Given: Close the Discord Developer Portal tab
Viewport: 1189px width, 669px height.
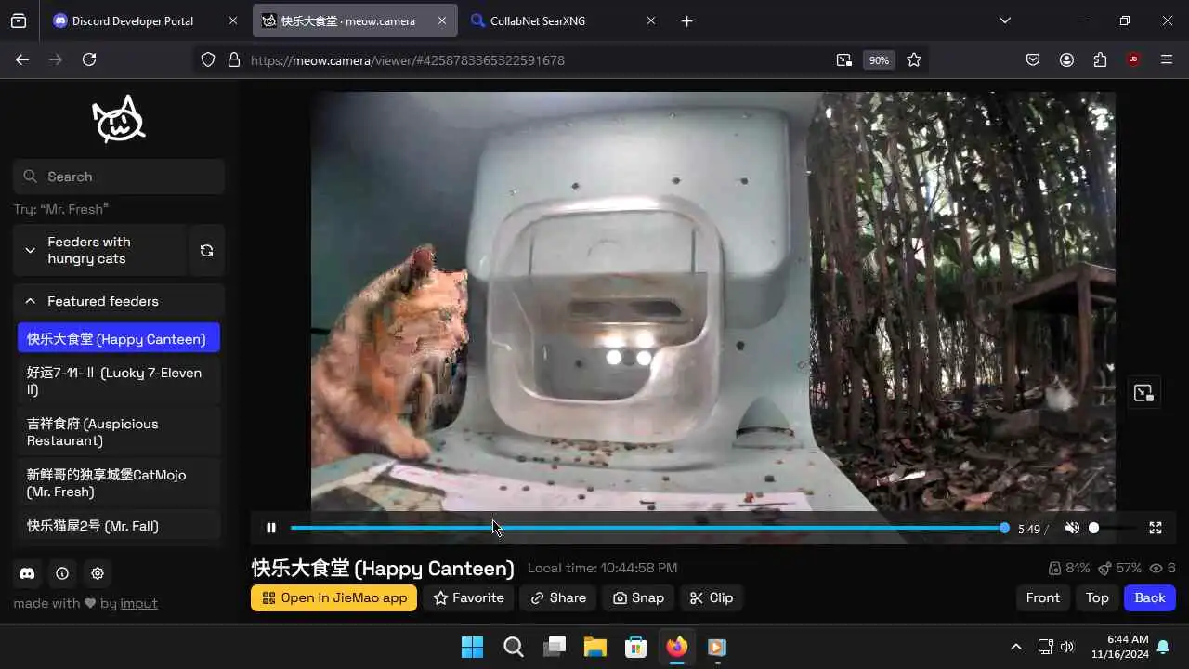Looking at the screenshot, I should 232,20.
